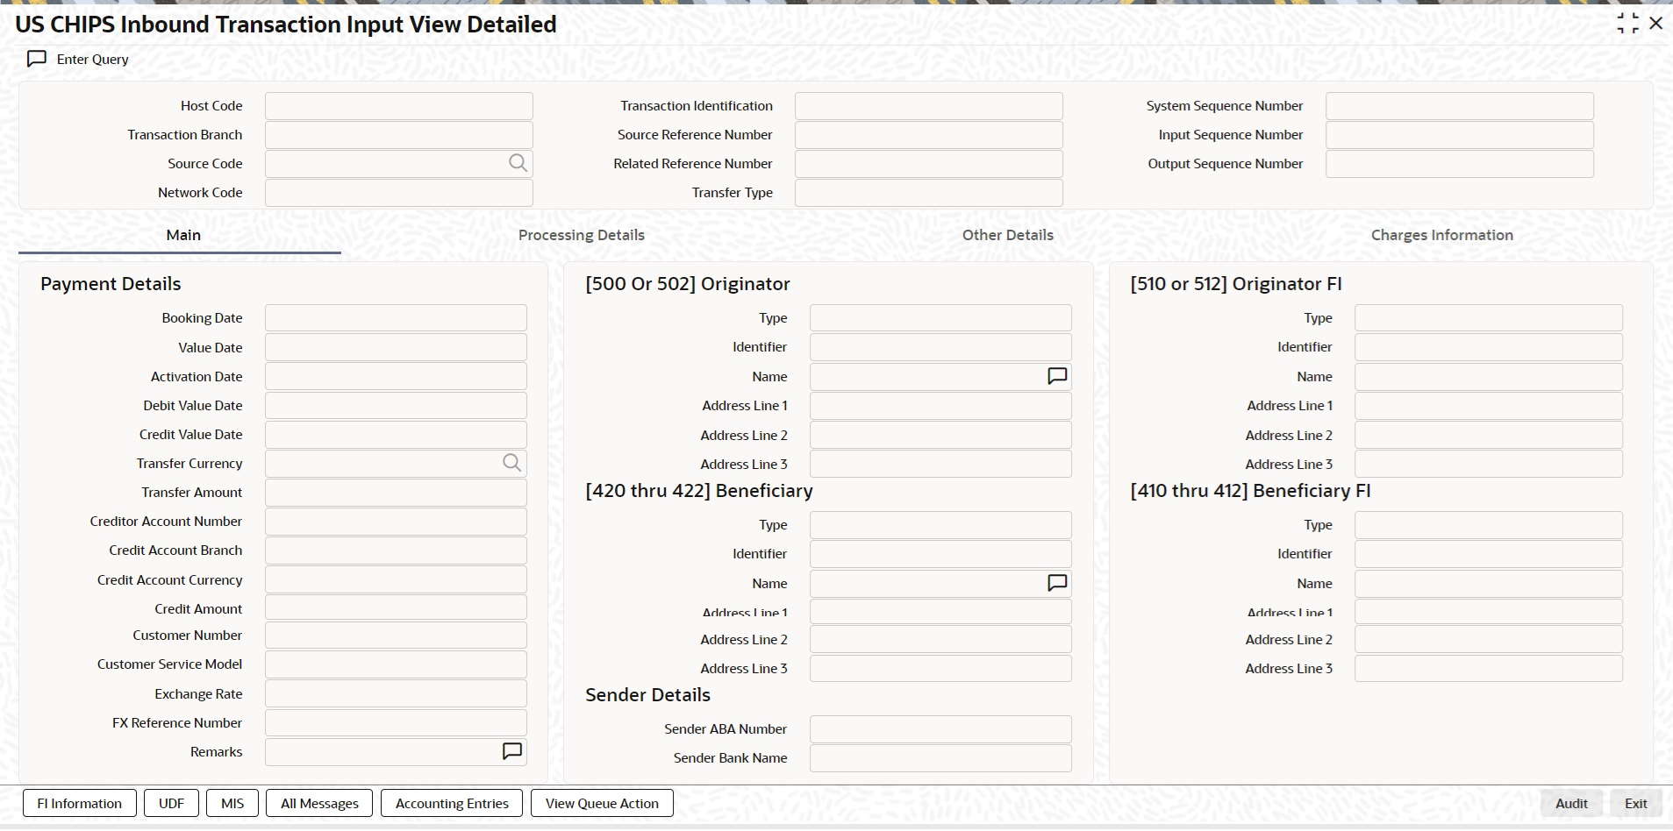The height and width of the screenshot is (831, 1673).
Task: Click the restore window icon
Action: point(1627,23)
